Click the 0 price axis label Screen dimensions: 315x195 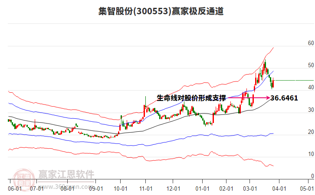pos(312,176)
